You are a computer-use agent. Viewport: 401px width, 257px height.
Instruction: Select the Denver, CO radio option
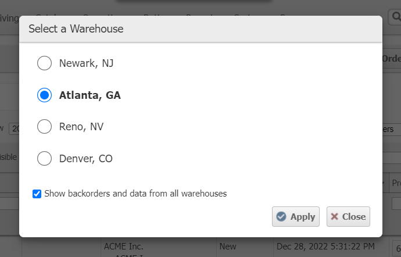[45, 158]
